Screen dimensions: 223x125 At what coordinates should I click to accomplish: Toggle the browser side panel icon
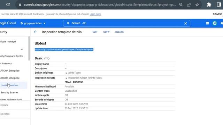(218, 5)
